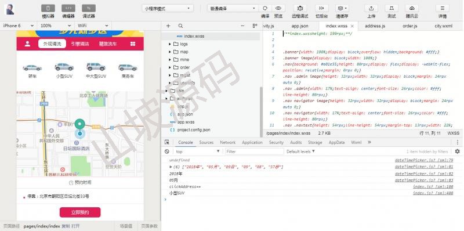Screen dimensions: 464x231
Task: Open the iPhone 6 device dropdown
Action: pyautogui.click(x=19, y=26)
